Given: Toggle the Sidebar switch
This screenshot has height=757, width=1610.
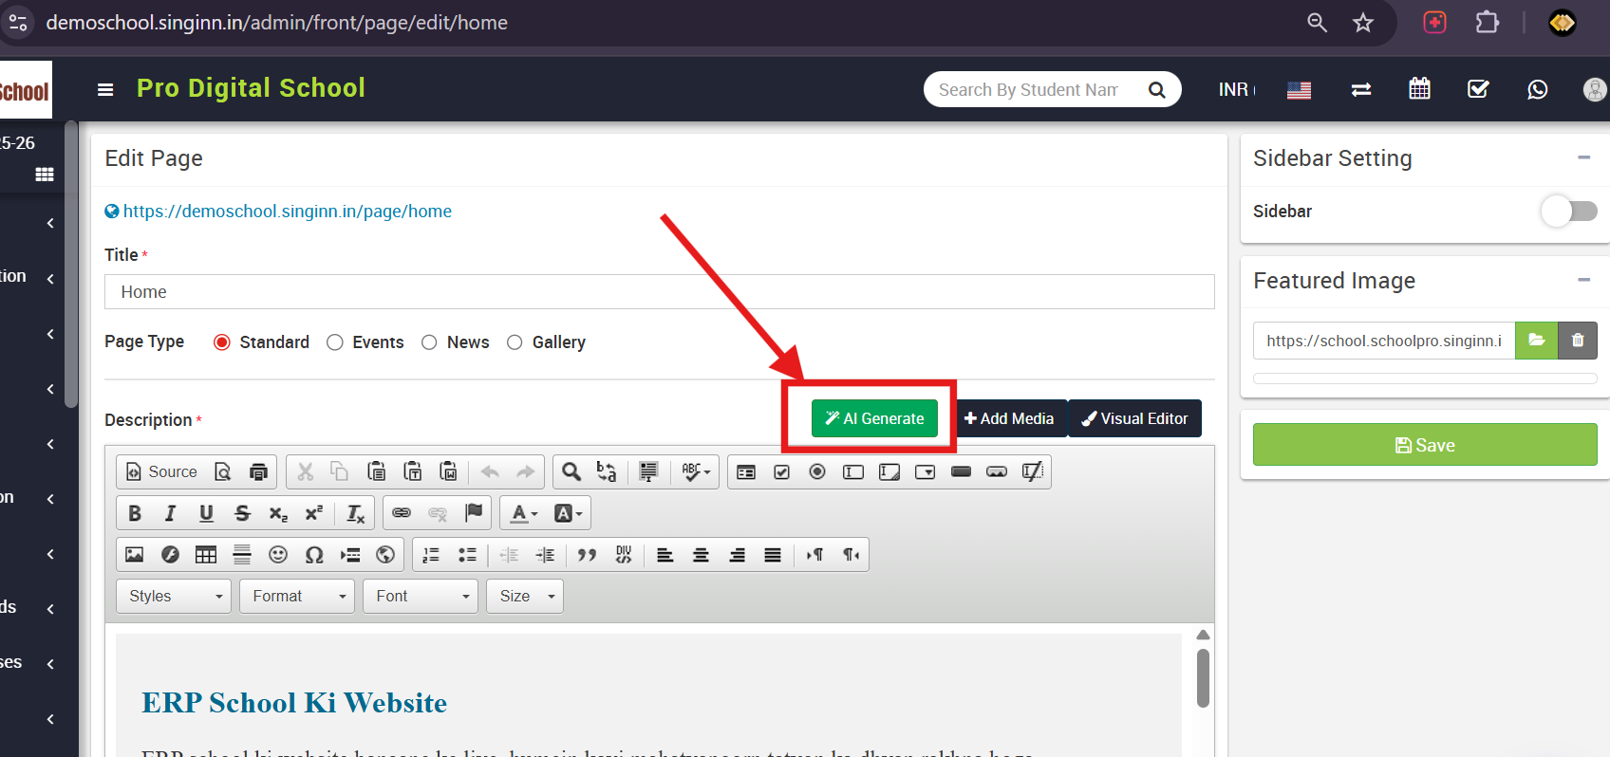Looking at the screenshot, I should pos(1568,211).
